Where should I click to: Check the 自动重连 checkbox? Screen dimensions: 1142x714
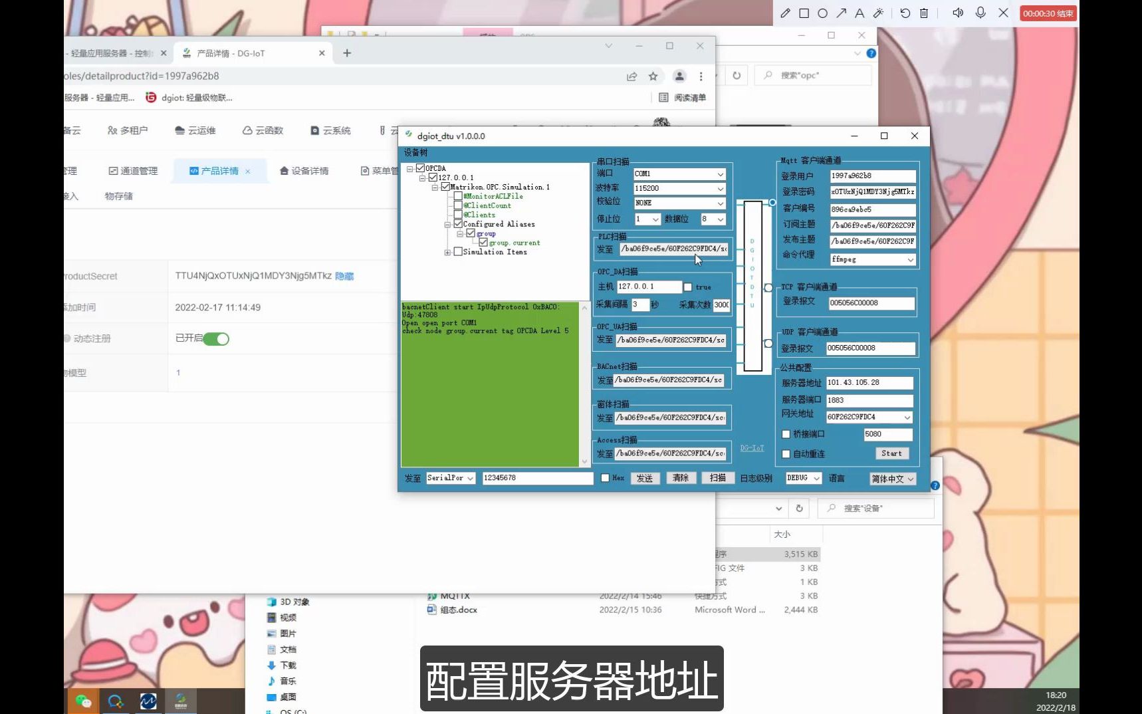(x=786, y=454)
